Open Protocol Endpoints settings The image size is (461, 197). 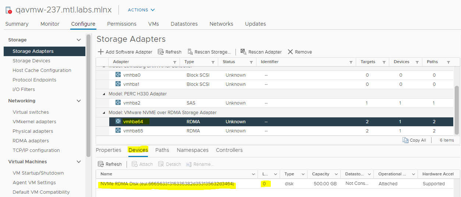[34, 80]
